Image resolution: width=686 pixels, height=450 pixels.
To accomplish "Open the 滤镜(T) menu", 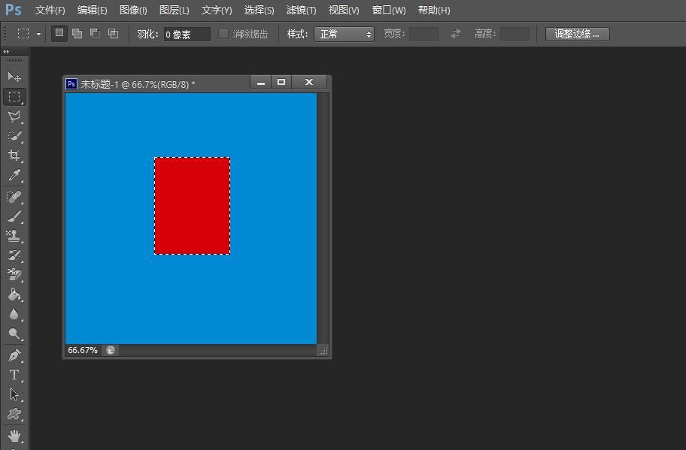I will tap(300, 10).
